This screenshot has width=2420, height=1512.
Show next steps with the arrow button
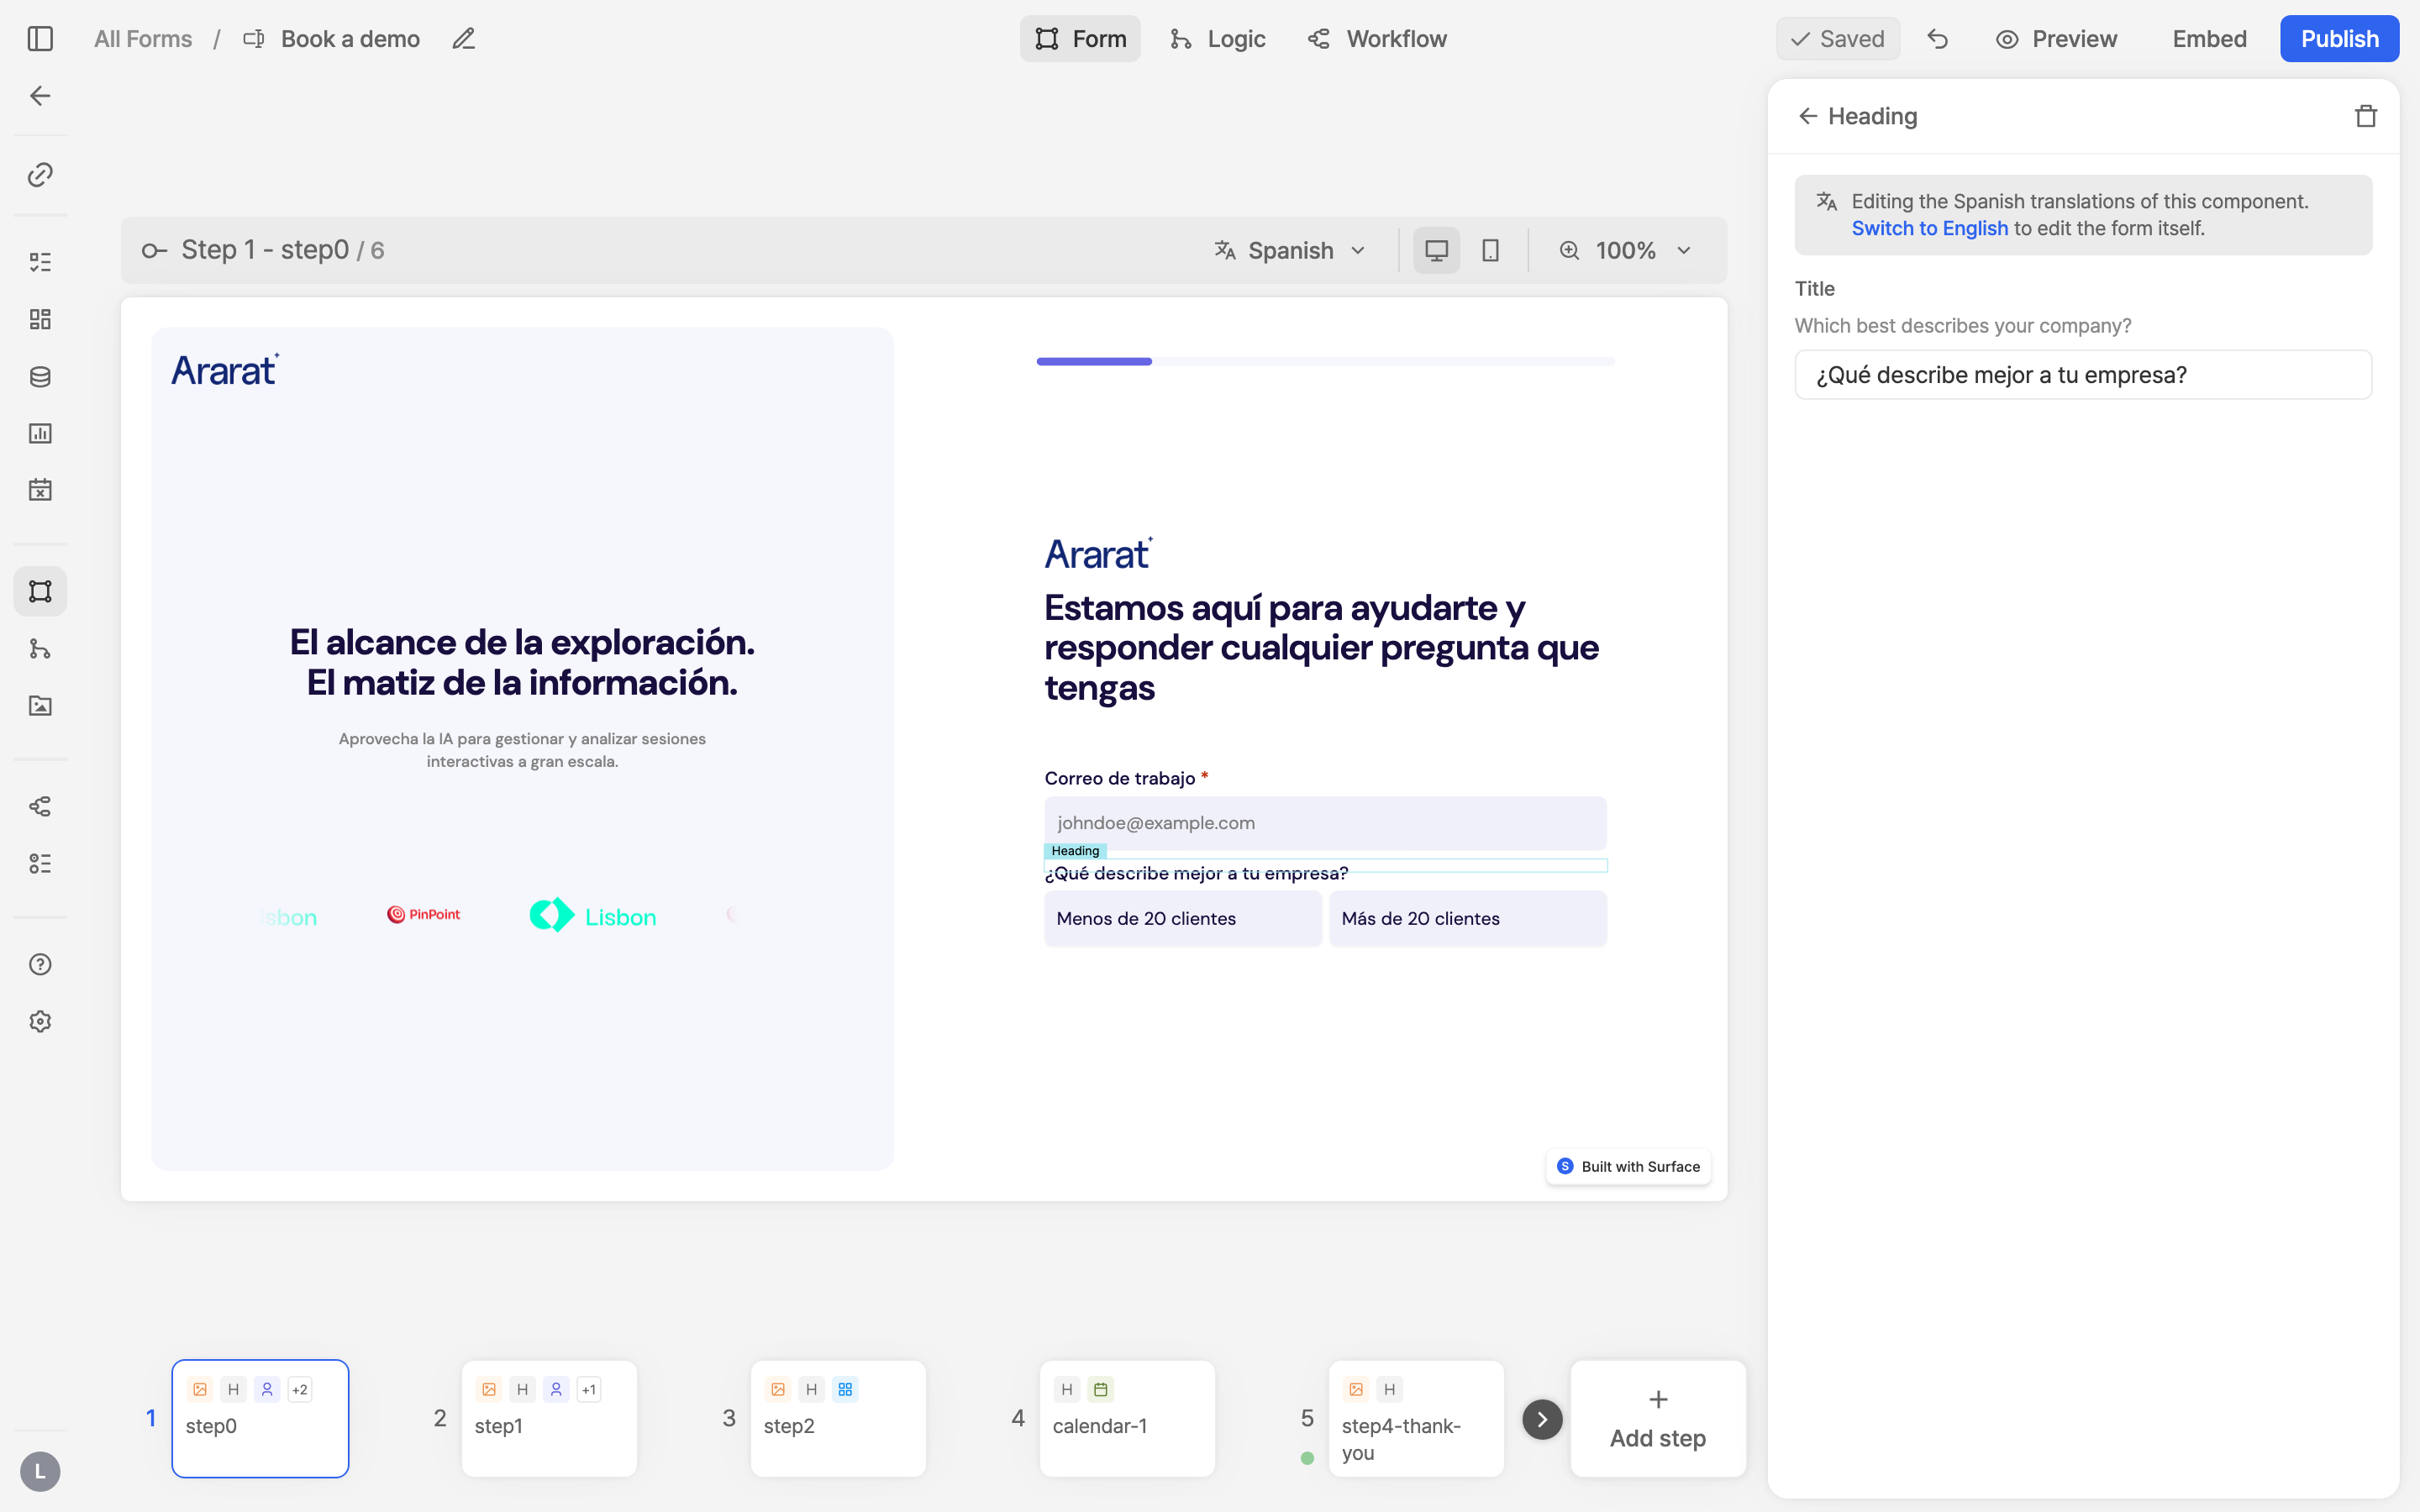pos(1542,1419)
